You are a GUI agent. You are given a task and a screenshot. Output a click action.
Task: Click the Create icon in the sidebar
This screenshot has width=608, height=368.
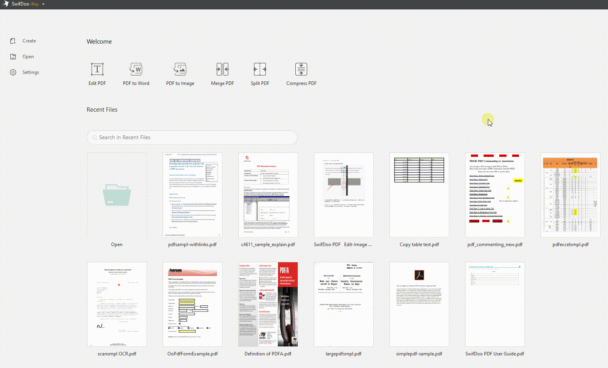13,41
